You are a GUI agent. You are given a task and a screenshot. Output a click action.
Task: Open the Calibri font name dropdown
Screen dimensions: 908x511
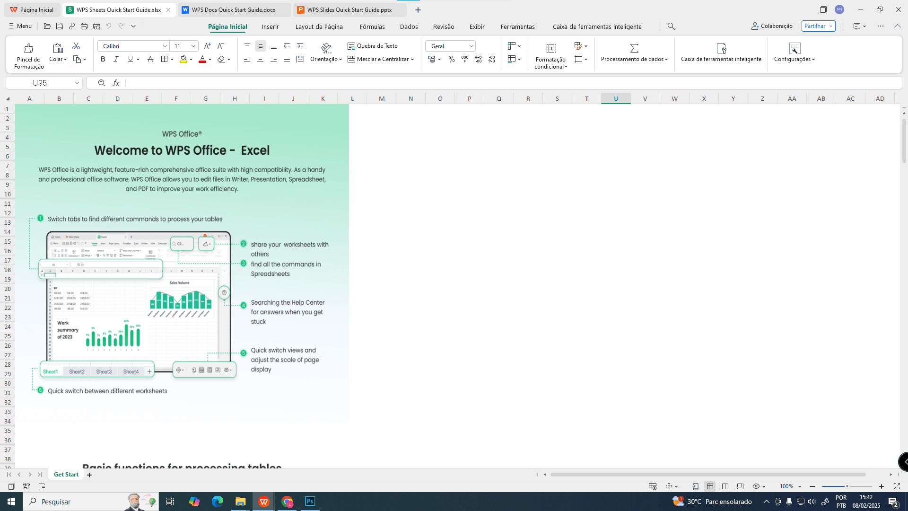coord(165,46)
